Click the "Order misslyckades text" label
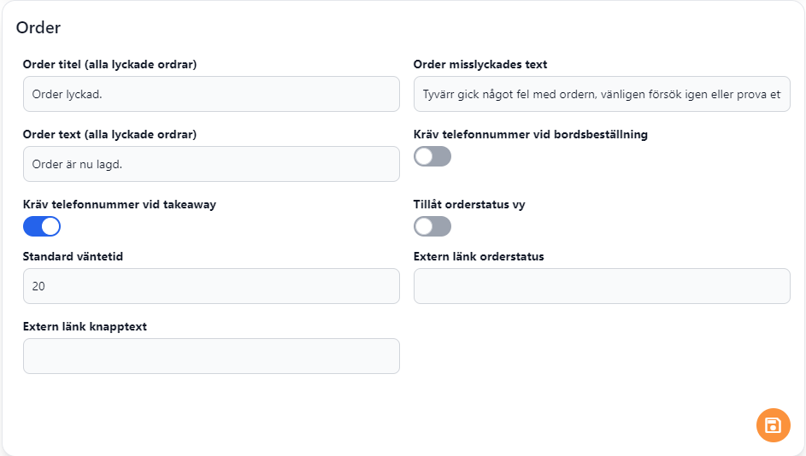 [480, 64]
